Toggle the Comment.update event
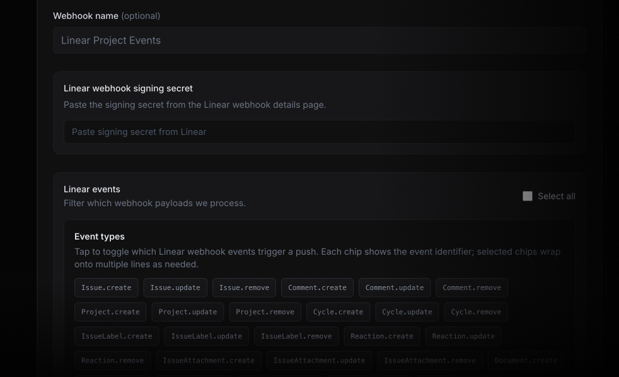The height and width of the screenshot is (377, 619). 395,287
